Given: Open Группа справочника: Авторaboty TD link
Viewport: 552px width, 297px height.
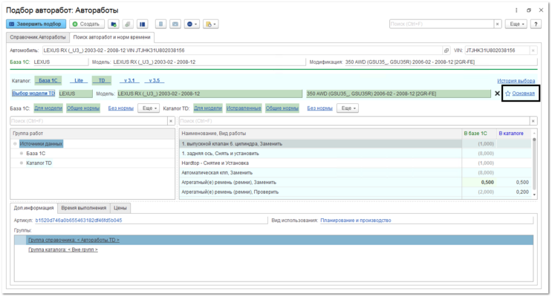Looking at the screenshot, I should tap(74, 240).
